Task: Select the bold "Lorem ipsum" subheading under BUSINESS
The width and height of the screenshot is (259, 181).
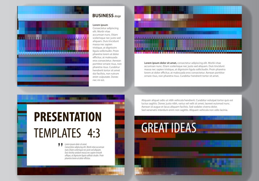Action: (x=100, y=25)
